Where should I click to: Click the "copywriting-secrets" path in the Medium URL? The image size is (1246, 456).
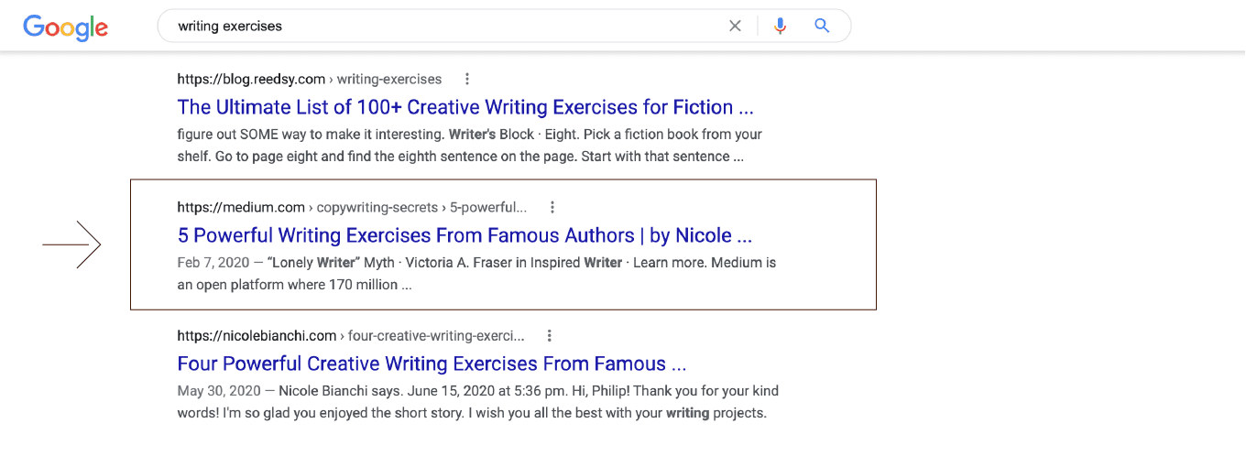click(377, 207)
